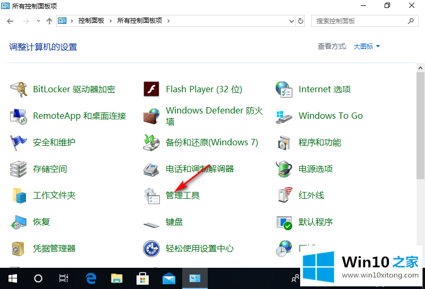Image resolution: width=425 pixels, height=289 pixels.
Task: Open recent locations dropdown arrow
Action: 38,21
